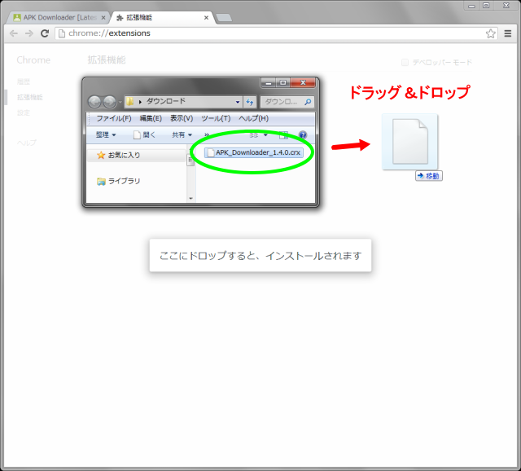
Task: Open 共有 dropdown in Explorer toolbar
Action: point(182,134)
